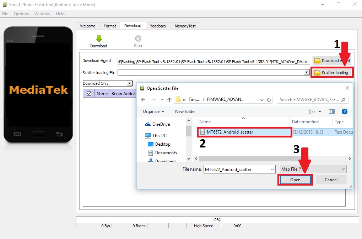This screenshot has height=239, width=362.
Task: Click the 0 Bytes status cell
Action: pyautogui.click(x=130, y=226)
